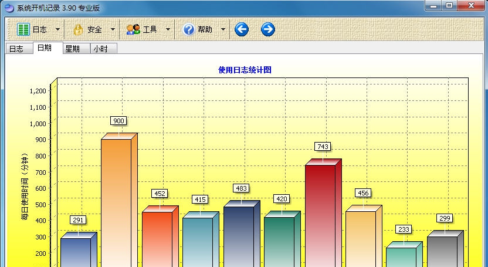
Task: Click the 500 axis tick label
Action: (x=41, y=204)
